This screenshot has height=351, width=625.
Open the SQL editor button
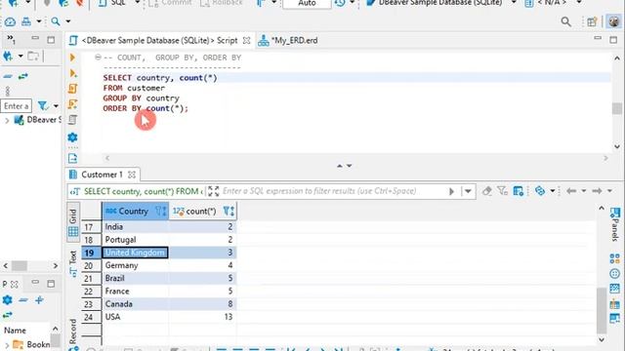113,3
